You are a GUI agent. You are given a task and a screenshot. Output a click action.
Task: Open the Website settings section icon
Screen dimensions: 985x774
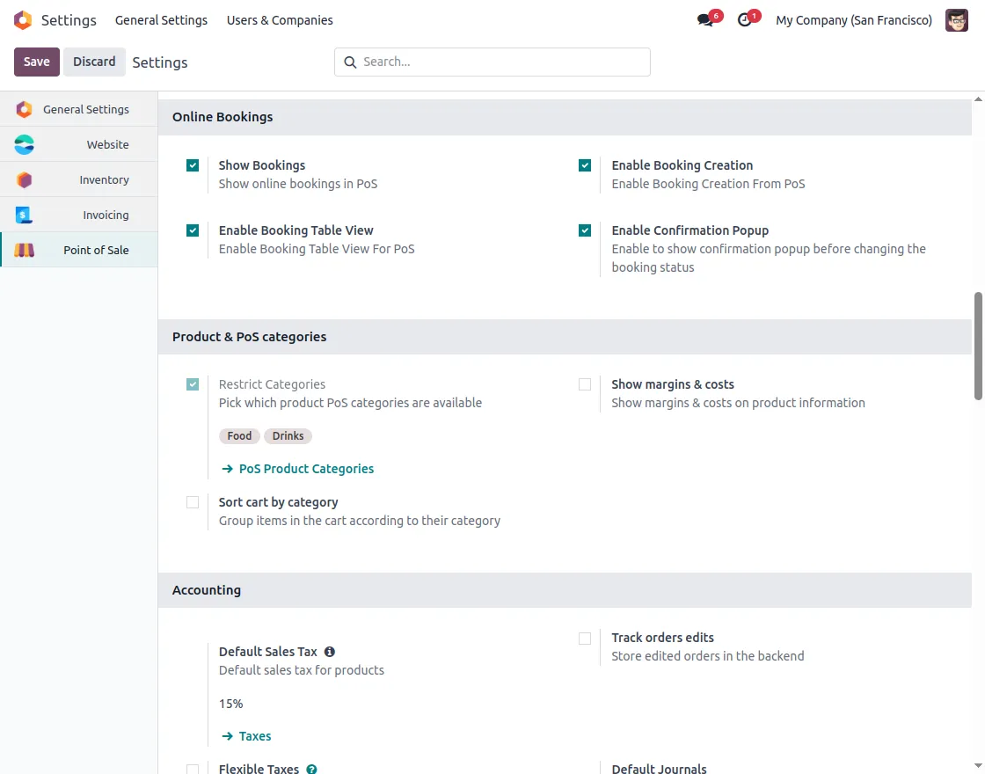[x=23, y=144]
